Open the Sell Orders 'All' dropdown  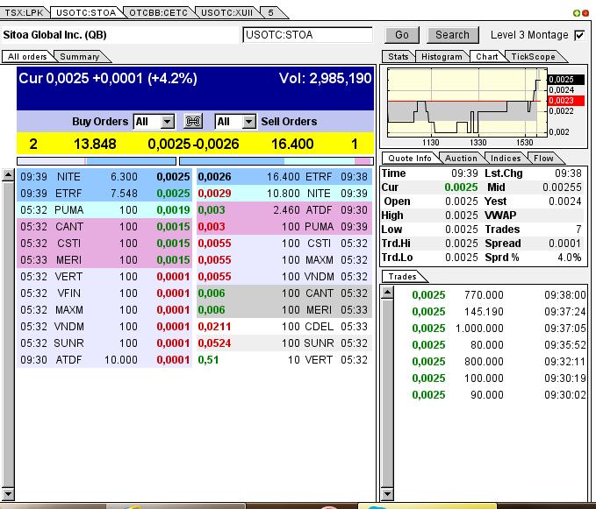[248, 122]
